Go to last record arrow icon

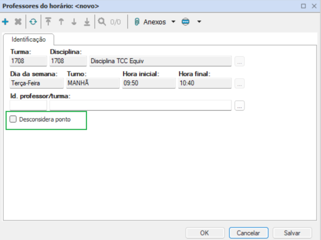point(87,22)
